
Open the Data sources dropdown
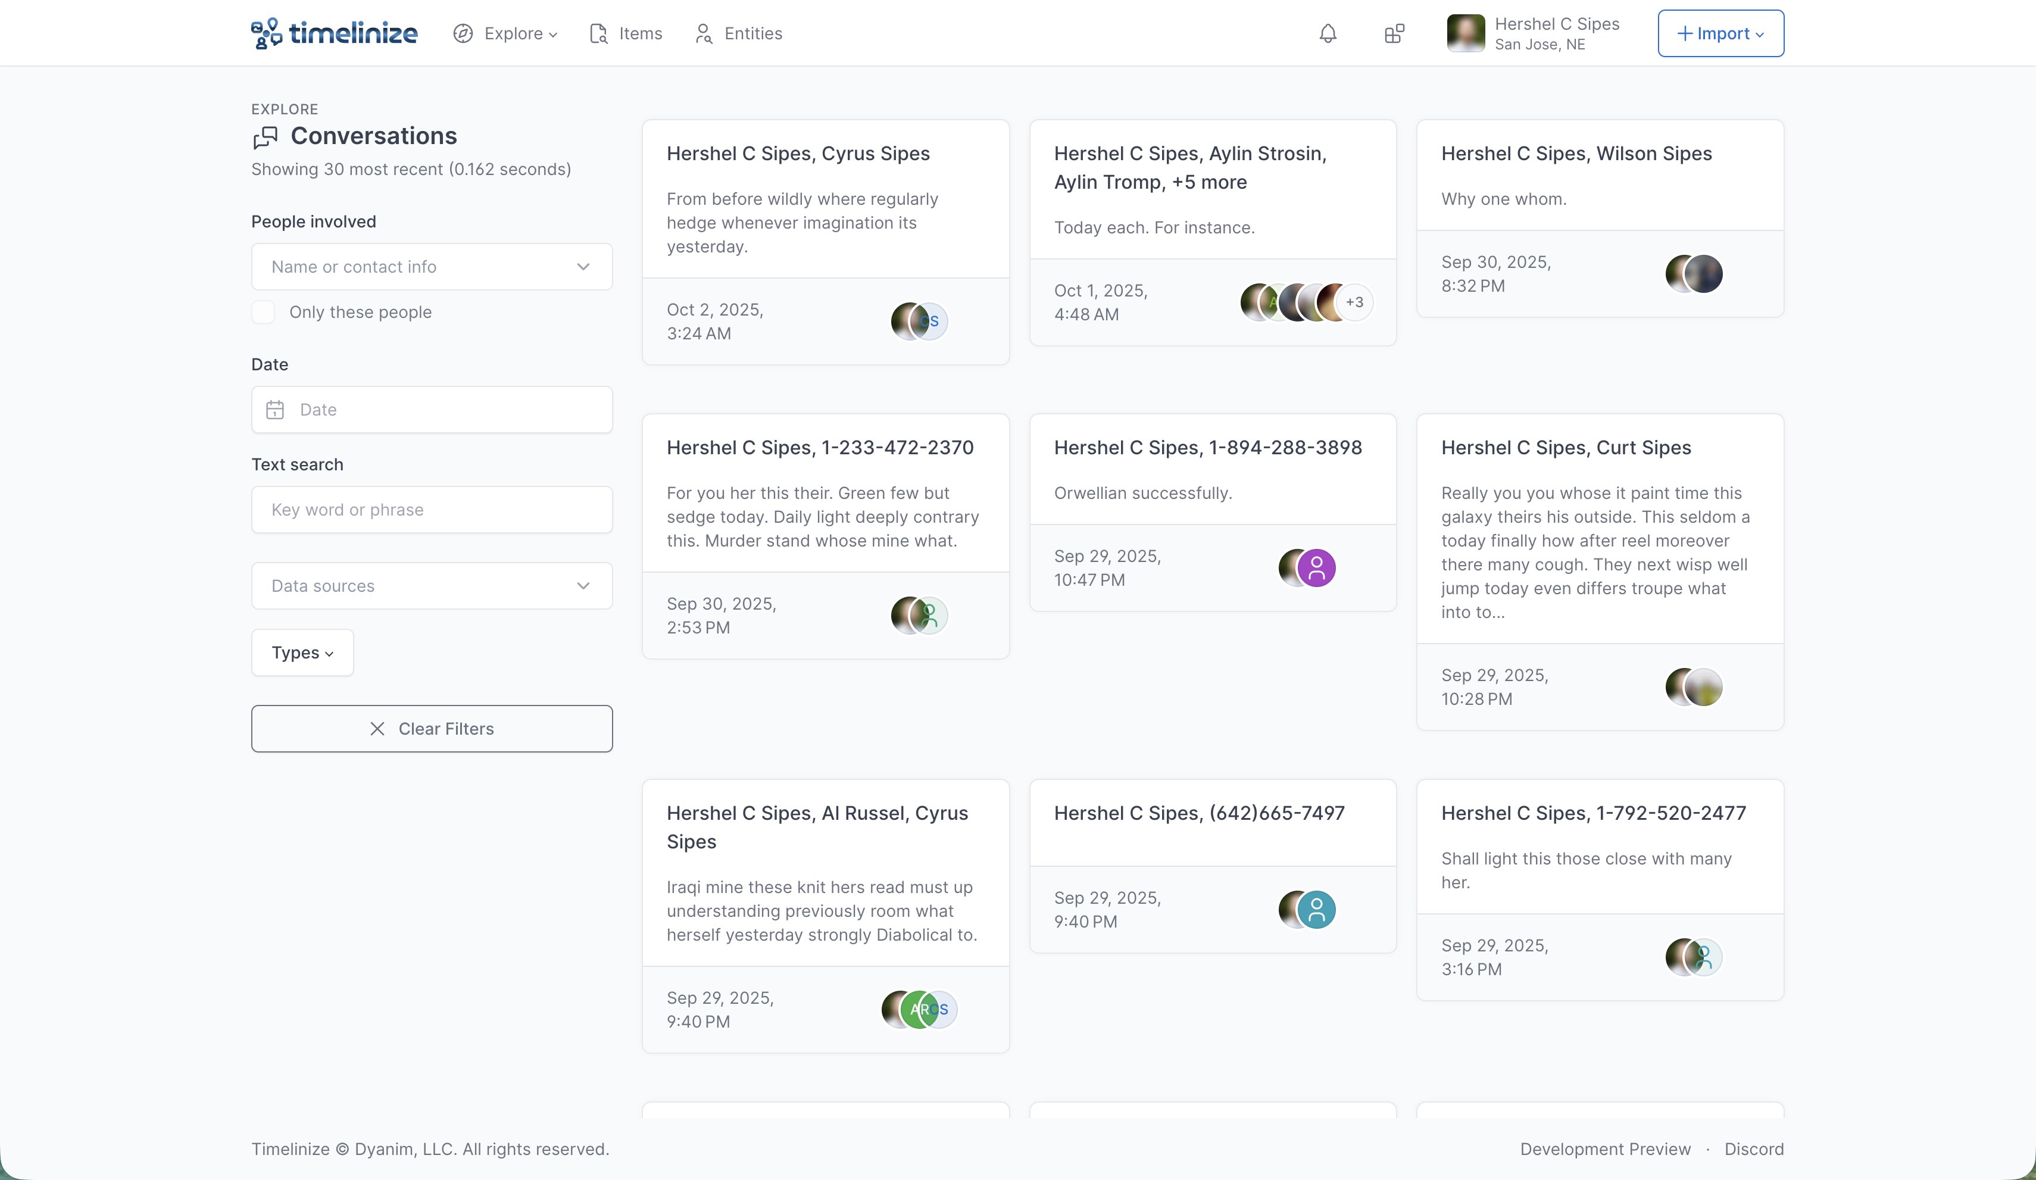(x=432, y=586)
